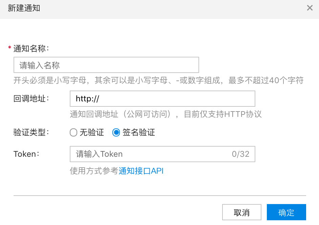
Task: Click the 回调地址 http:// input field
Action: tap(162, 99)
